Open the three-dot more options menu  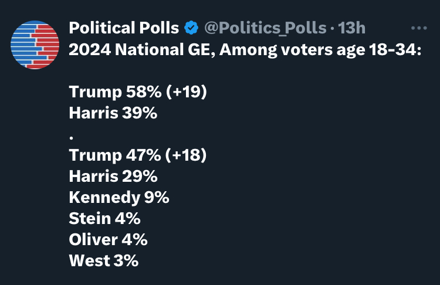(419, 28)
